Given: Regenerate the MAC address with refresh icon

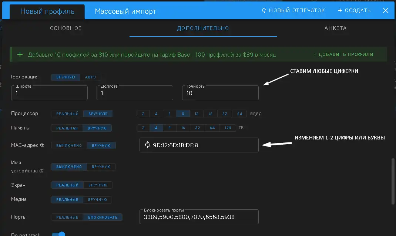Looking at the screenshot, I should point(148,145).
